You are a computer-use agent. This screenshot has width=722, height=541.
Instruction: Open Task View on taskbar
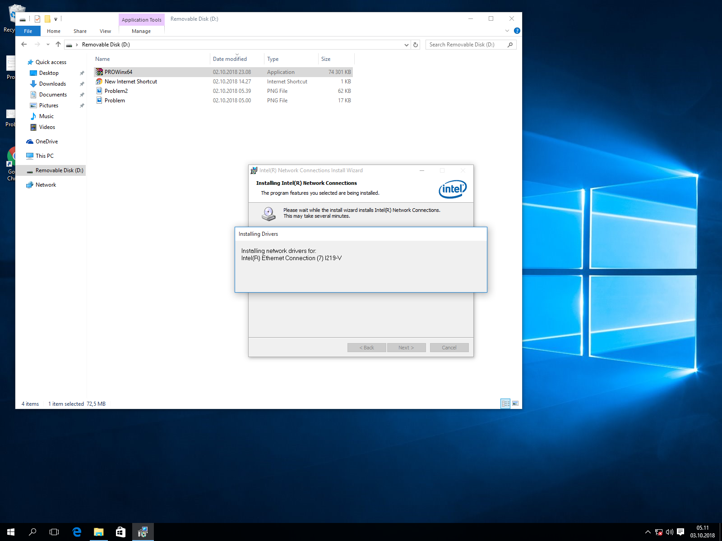tap(54, 532)
